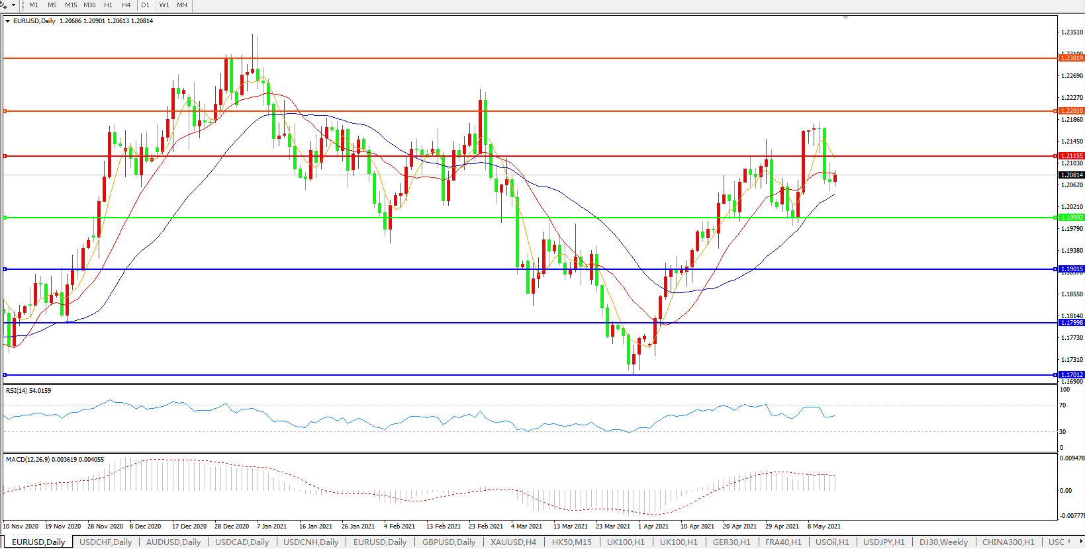1085x549 pixels.
Task: Switch chart to M1 timeframe
Action: pyautogui.click(x=34, y=5)
